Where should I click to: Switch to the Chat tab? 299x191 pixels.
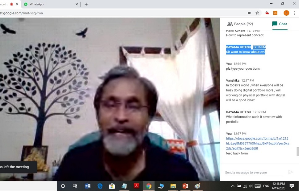[x=280, y=24]
